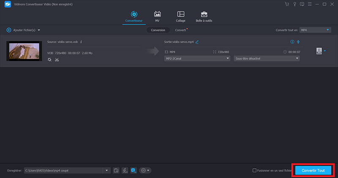
Task: Open the edit effects wand icon
Action: [49, 60]
